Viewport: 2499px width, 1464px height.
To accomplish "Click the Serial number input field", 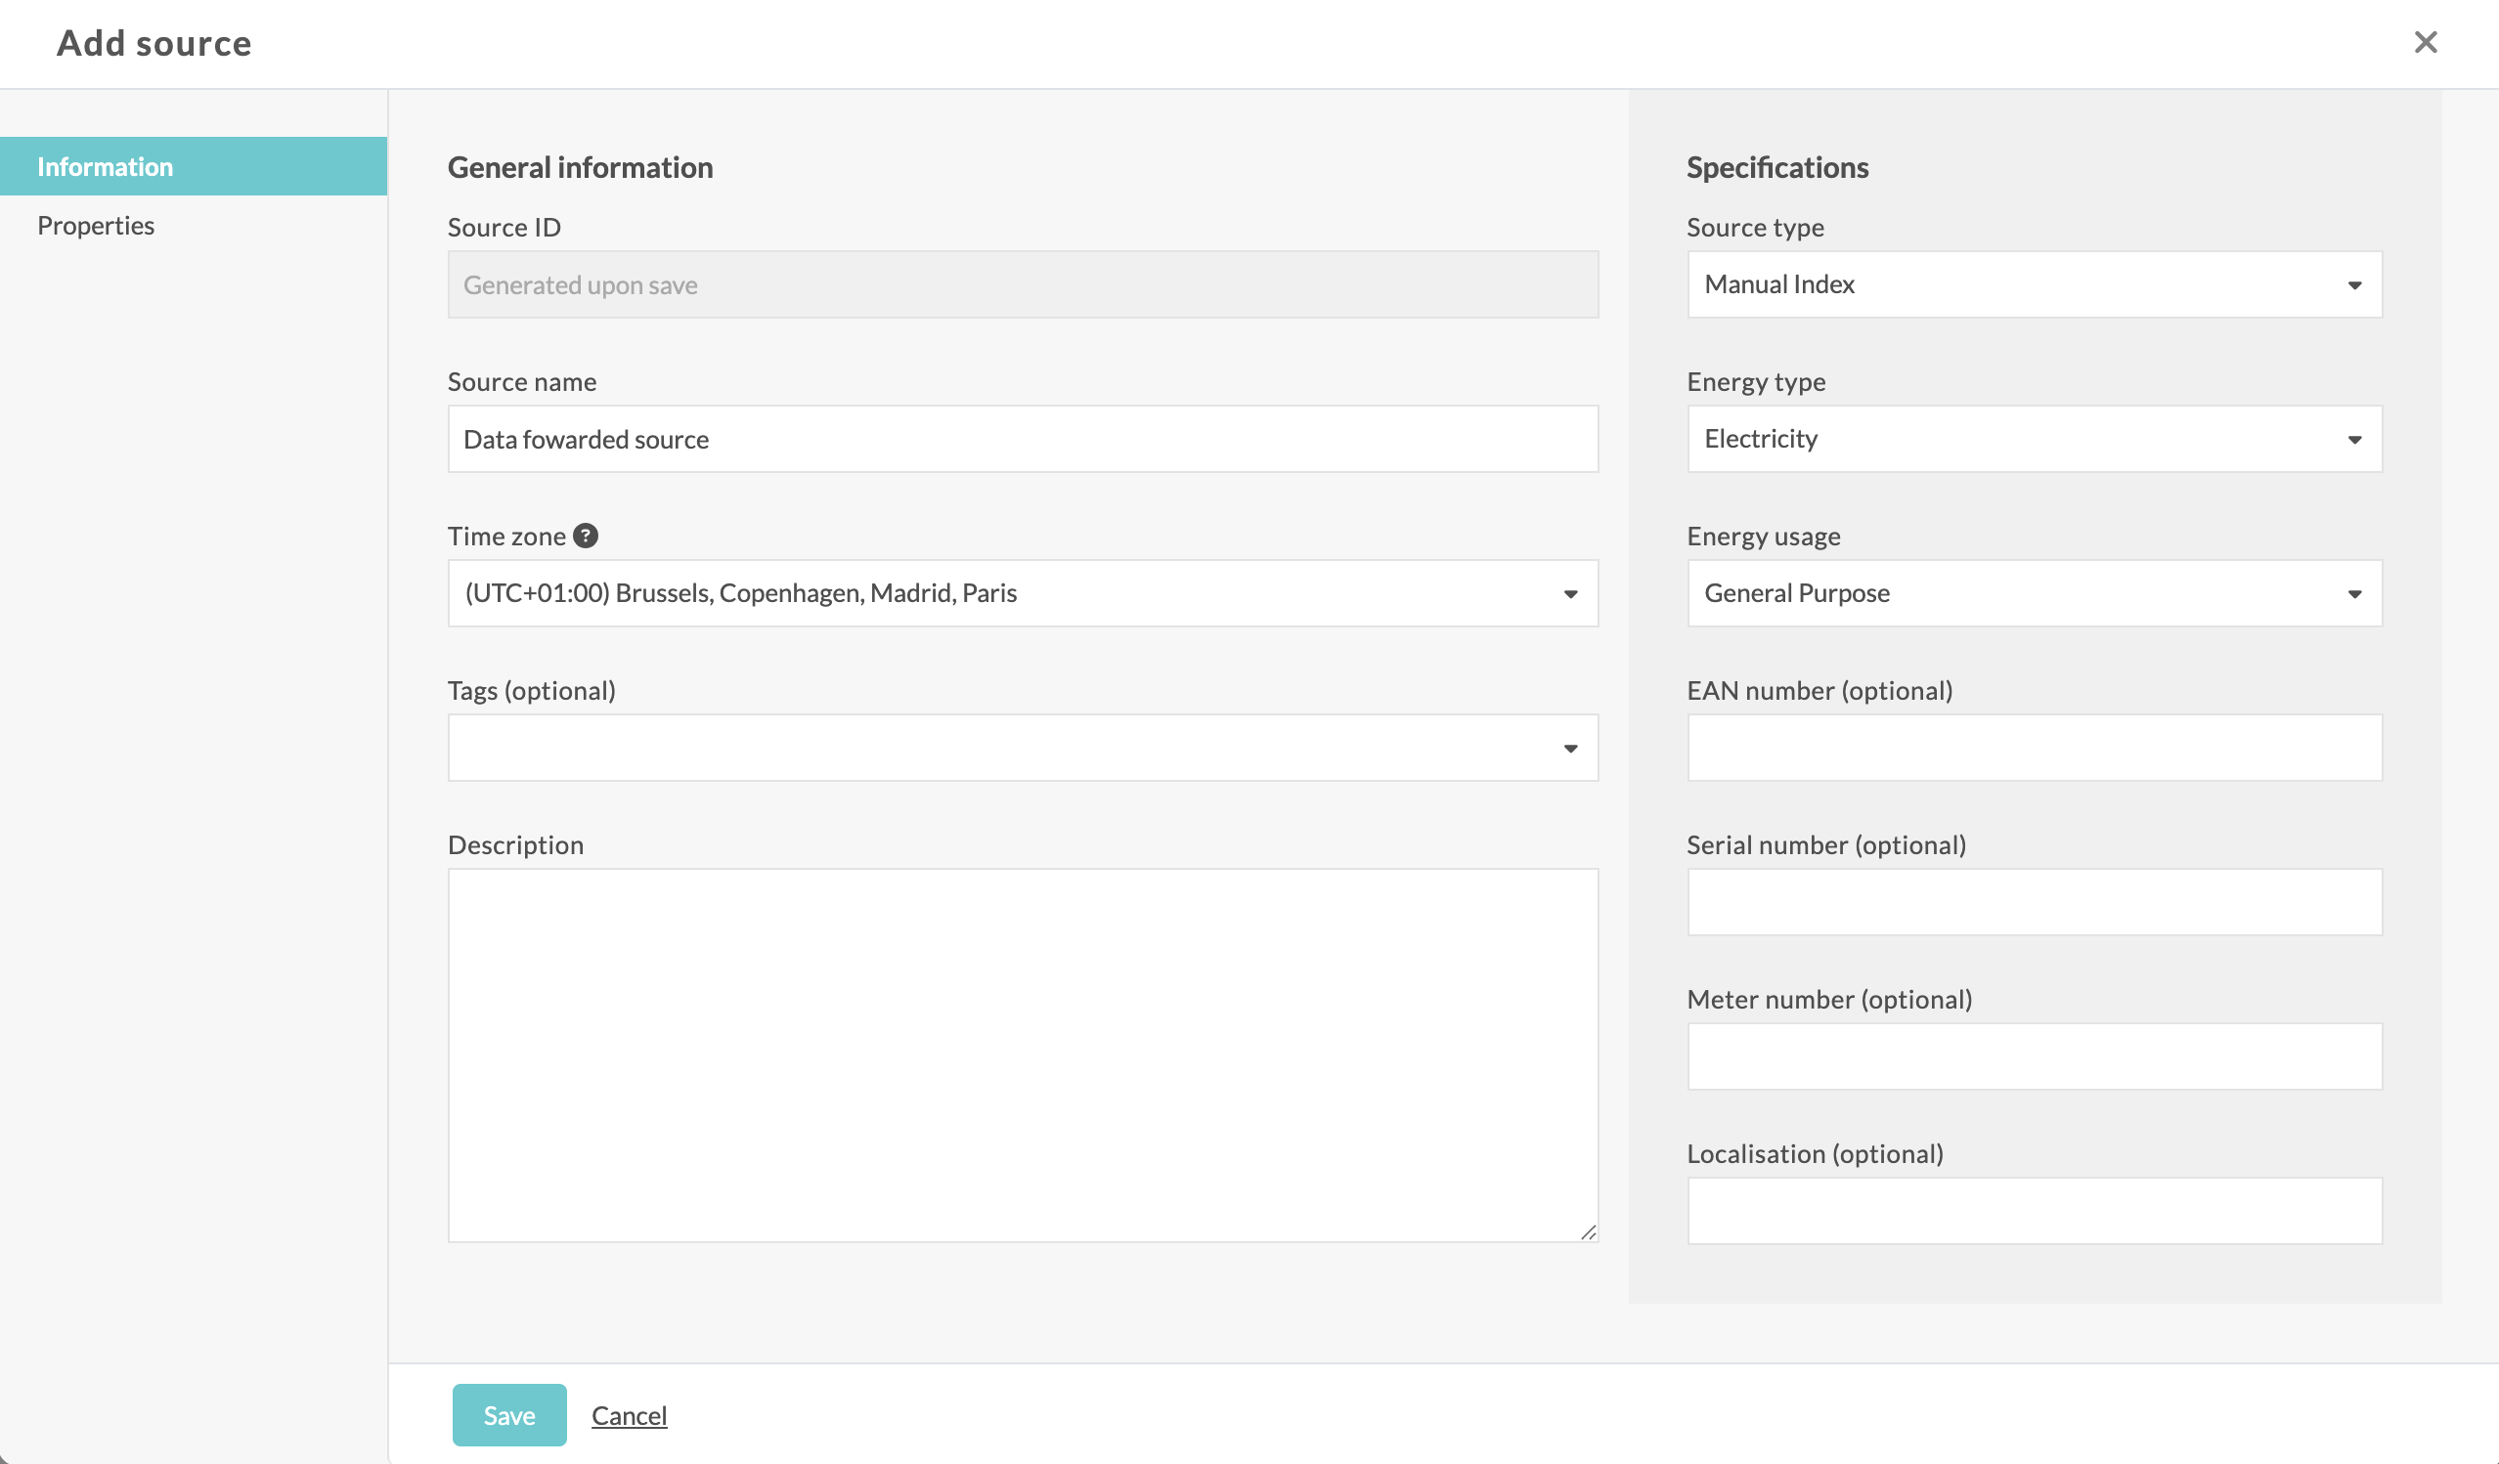I will click(2034, 903).
